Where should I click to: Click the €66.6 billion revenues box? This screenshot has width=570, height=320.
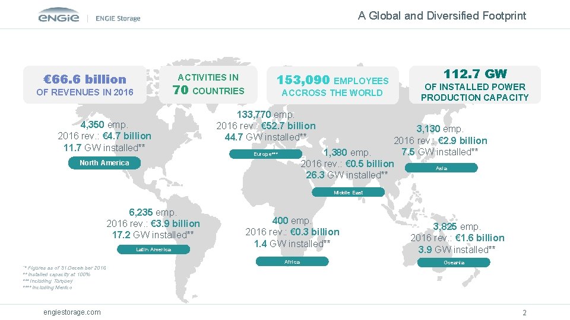[x=85, y=85]
